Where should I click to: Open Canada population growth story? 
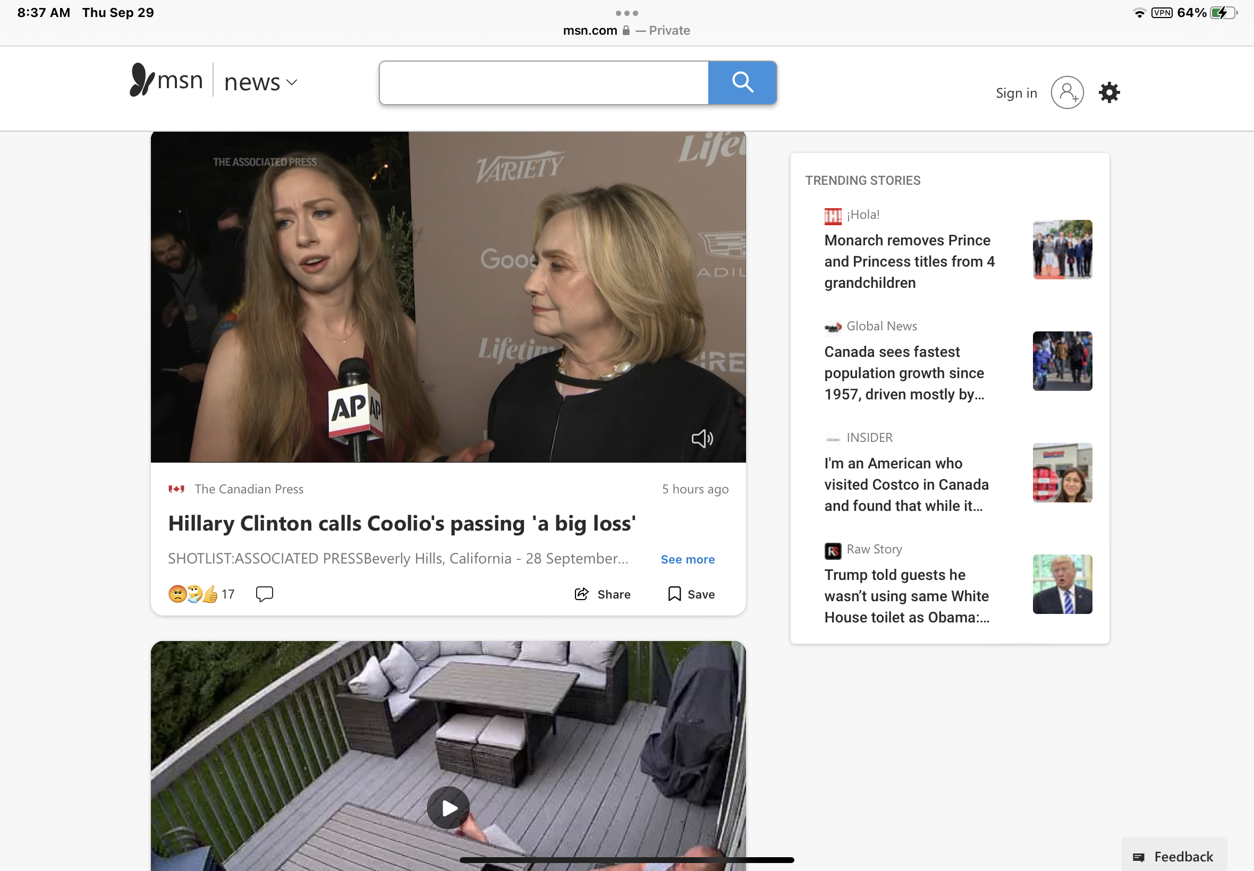[x=904, y=373]
